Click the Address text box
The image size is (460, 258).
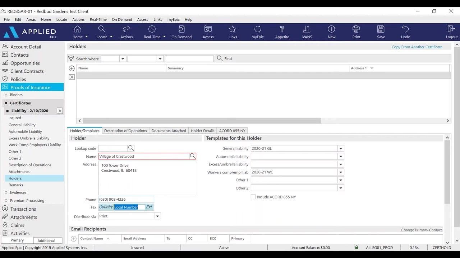147,178
